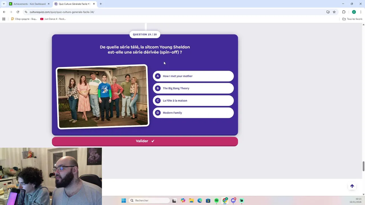The image size is (365, 205).
Task: Open the tab search dropdown
Action: click(3, 4)
